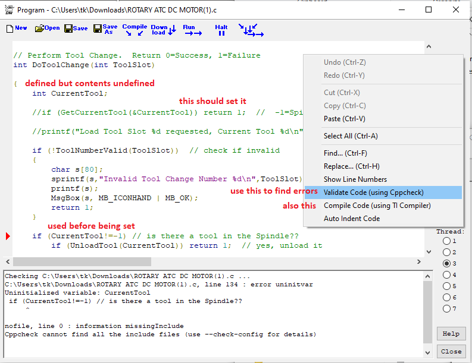
Task: Select Thread 5 radio button
Action: pos(446,286)
